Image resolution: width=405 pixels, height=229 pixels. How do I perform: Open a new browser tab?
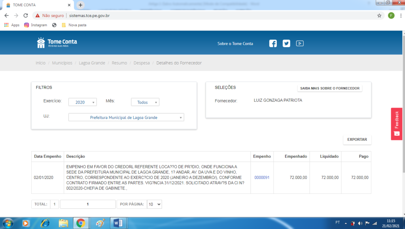point(80,5)
